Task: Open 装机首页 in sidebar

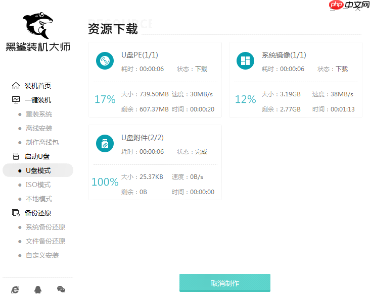Action: [x=38, y=86]
